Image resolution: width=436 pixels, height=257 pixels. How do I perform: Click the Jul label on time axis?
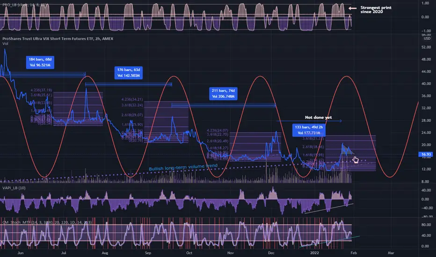(x=64, y=253)
